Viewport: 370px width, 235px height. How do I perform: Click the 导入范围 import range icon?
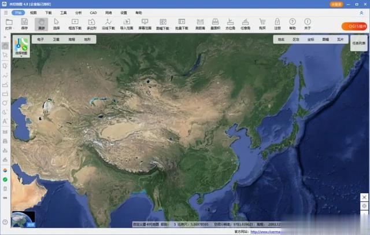[127, 24]
